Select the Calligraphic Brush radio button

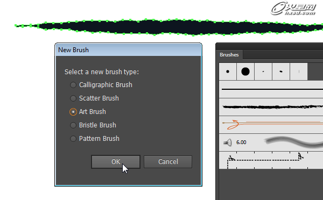point(73,85)
